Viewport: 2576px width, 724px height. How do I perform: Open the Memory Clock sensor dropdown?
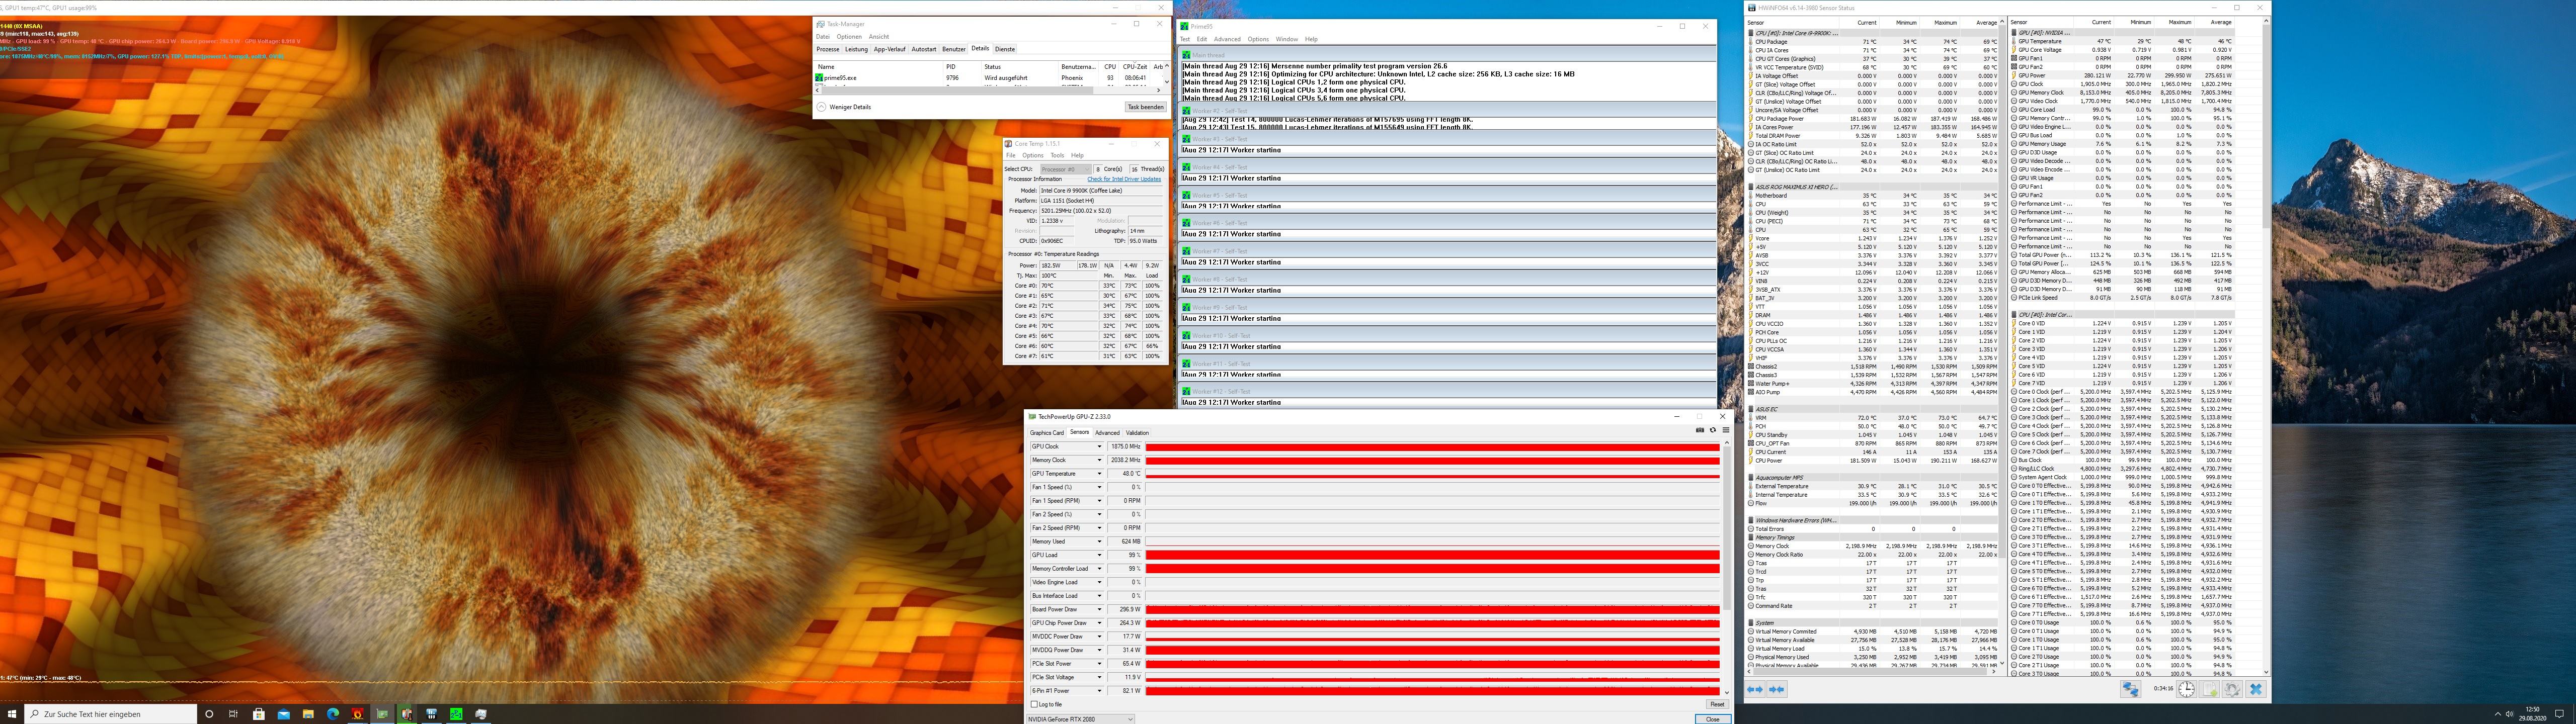coord(1100,460)
